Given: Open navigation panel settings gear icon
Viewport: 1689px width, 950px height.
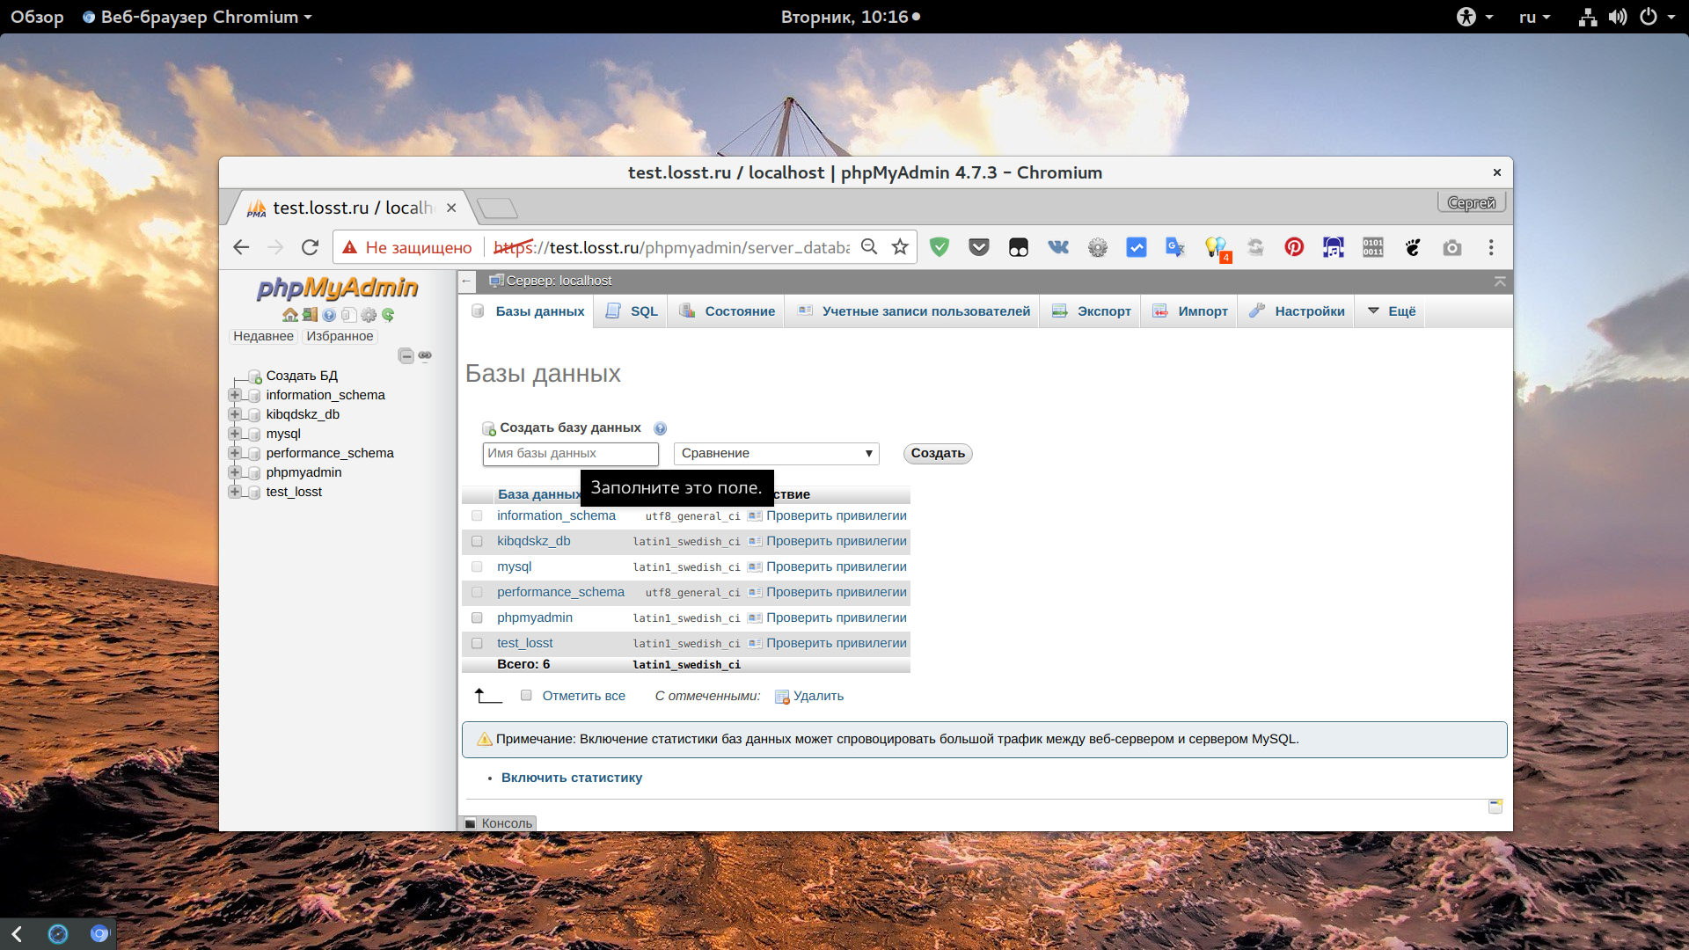Looking at the screenshot, I should pos(369,315).
